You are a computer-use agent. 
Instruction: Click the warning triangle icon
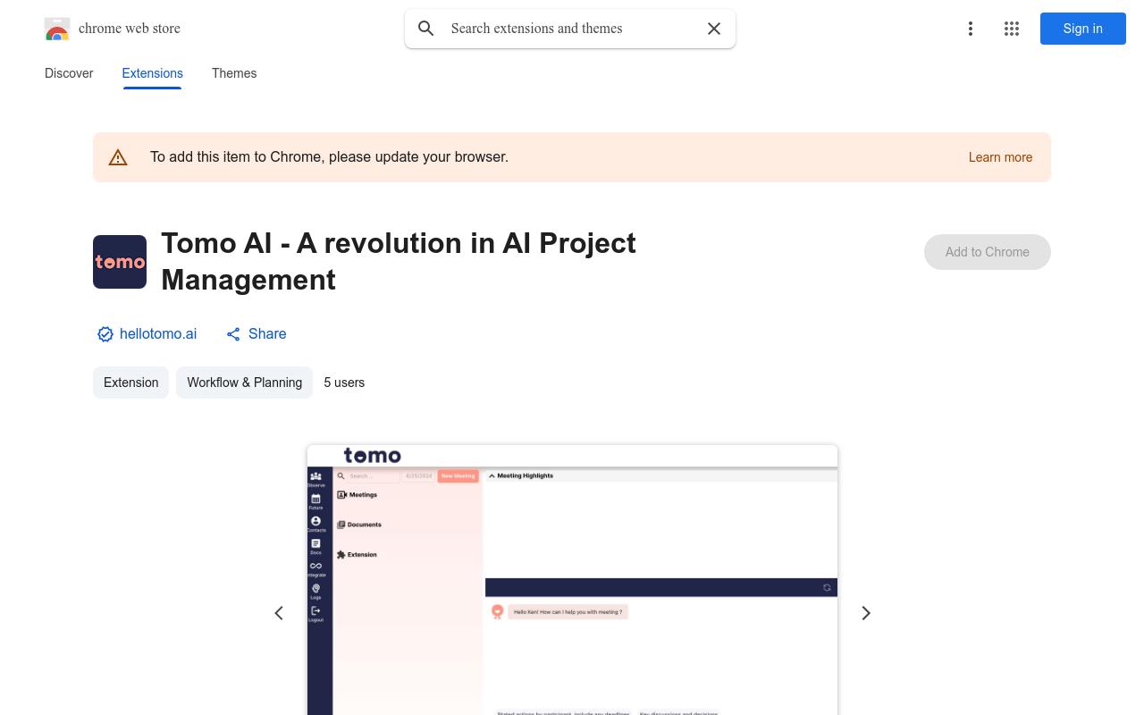(118, 157)
